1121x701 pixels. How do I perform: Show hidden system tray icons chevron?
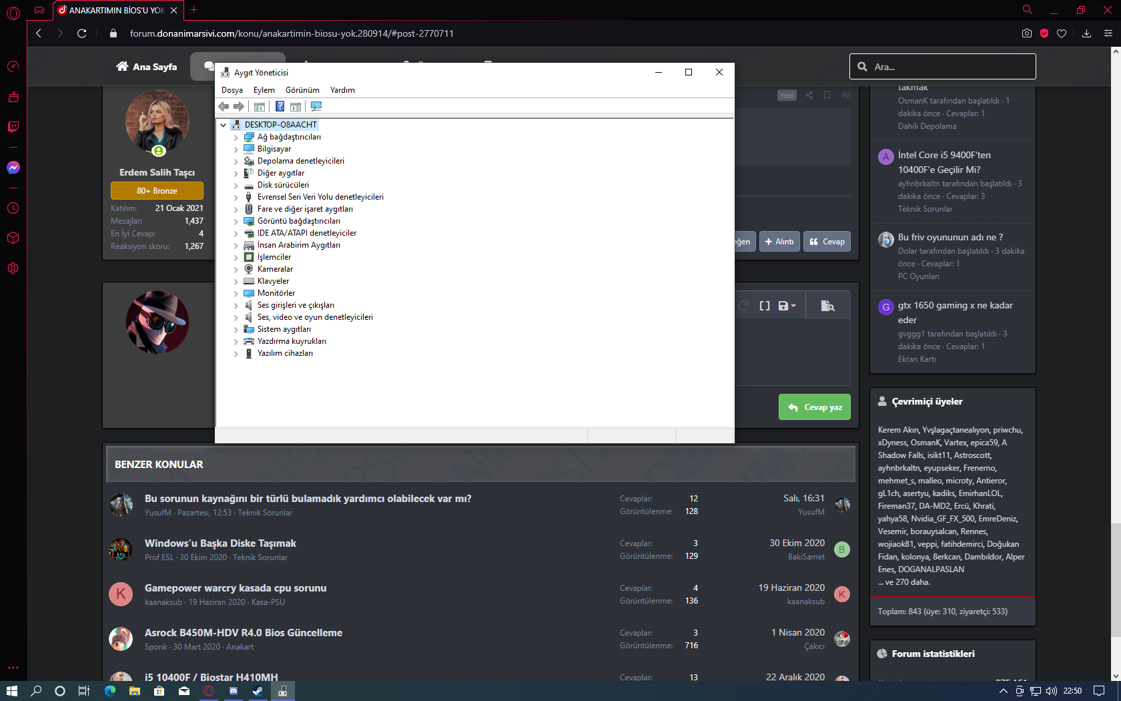coord(1003,691)
